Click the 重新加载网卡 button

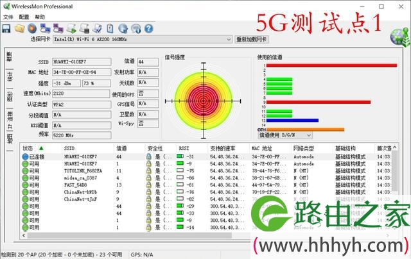pos(252,40)
